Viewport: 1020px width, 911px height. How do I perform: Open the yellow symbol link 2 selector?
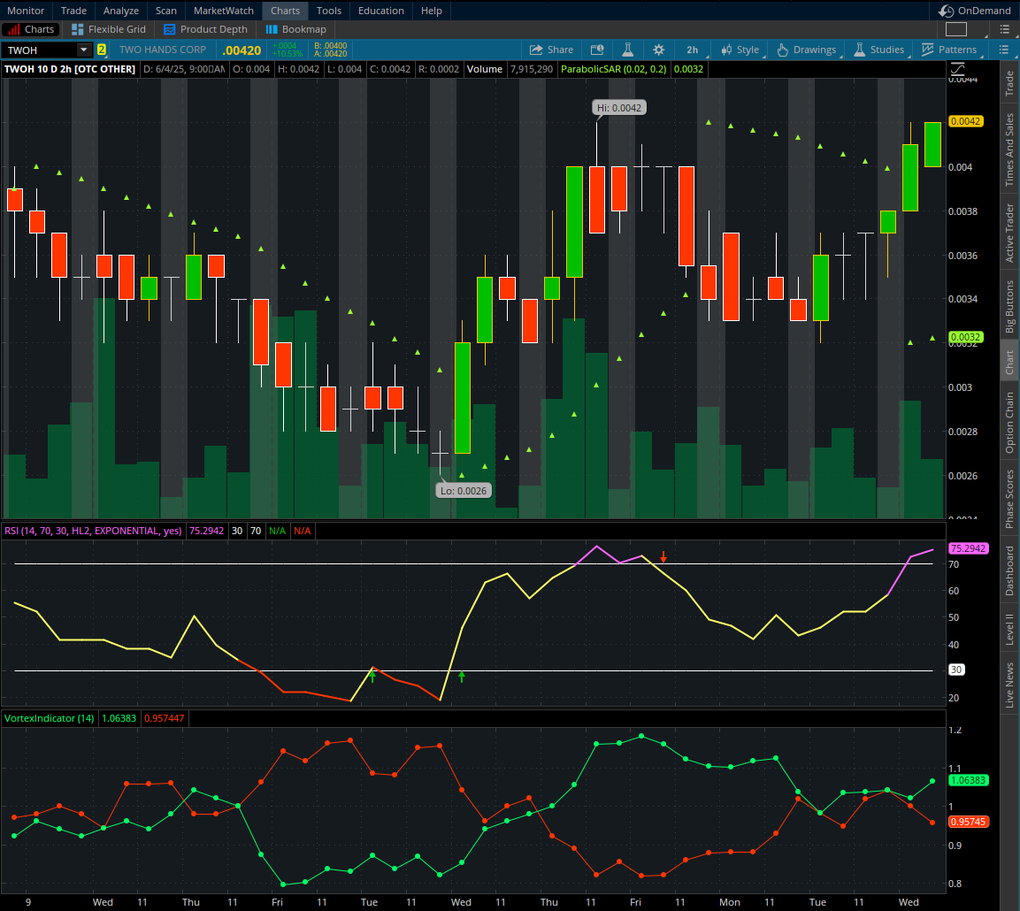102,50
